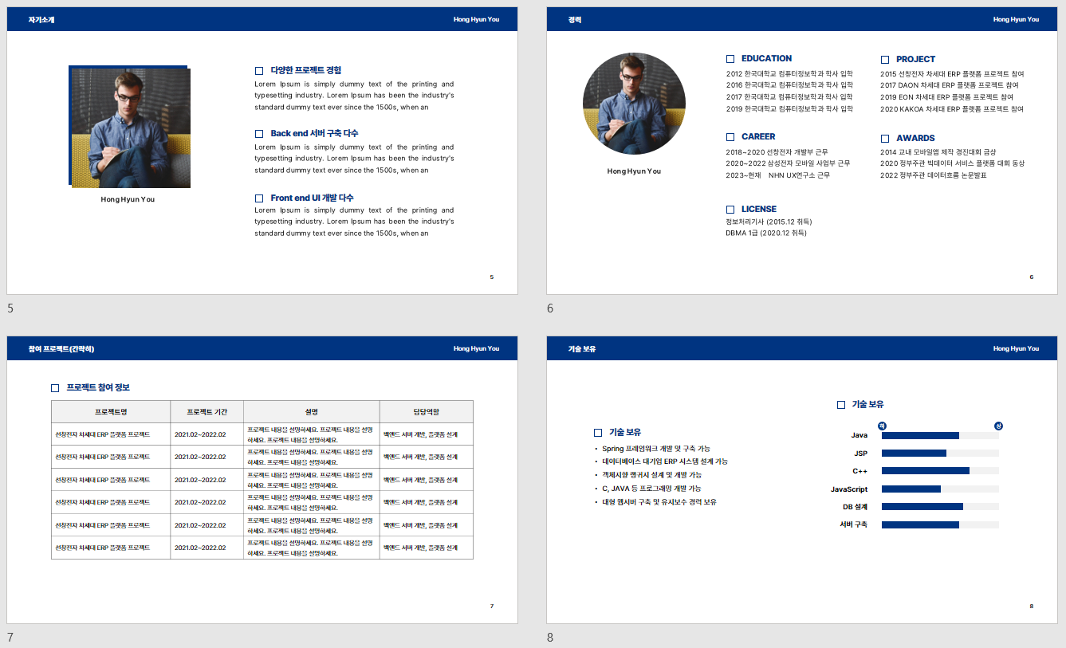Image resolution: width=1066 pixels, height=648 pixels.
Task: Click '정보처리기사 (2015.12 취득)' license line
Action: 769,222
